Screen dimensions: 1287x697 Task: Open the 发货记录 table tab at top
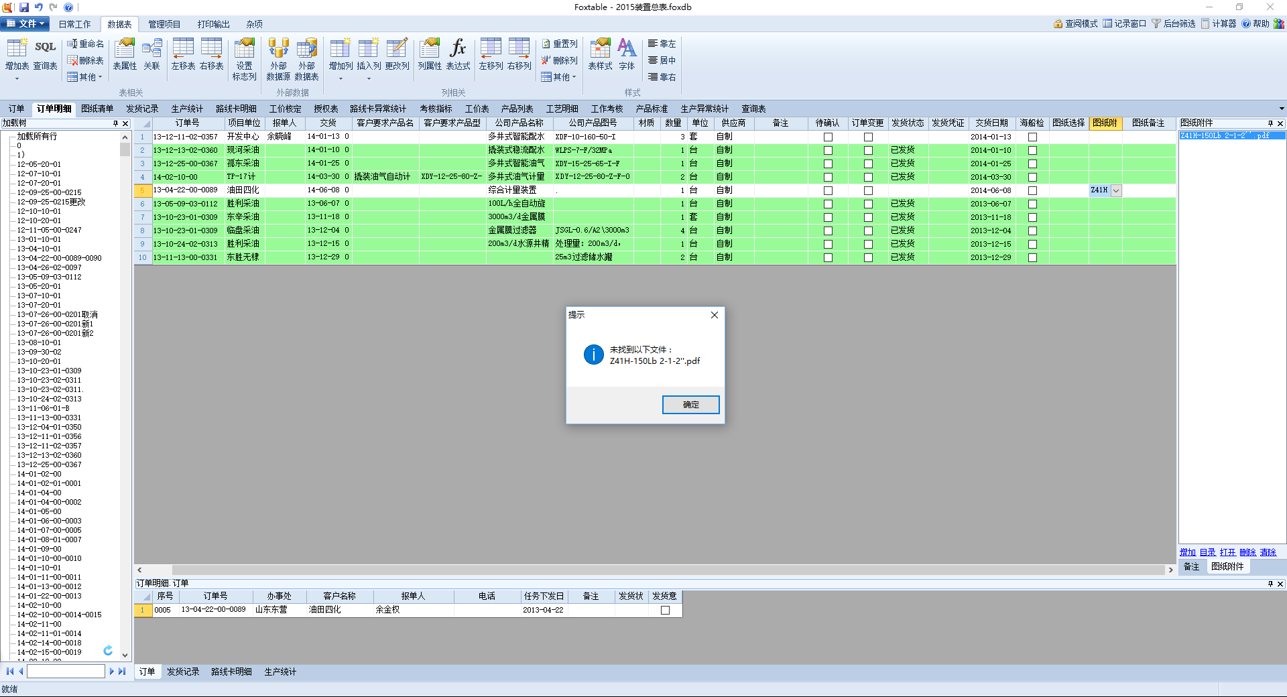pos(142,109)
